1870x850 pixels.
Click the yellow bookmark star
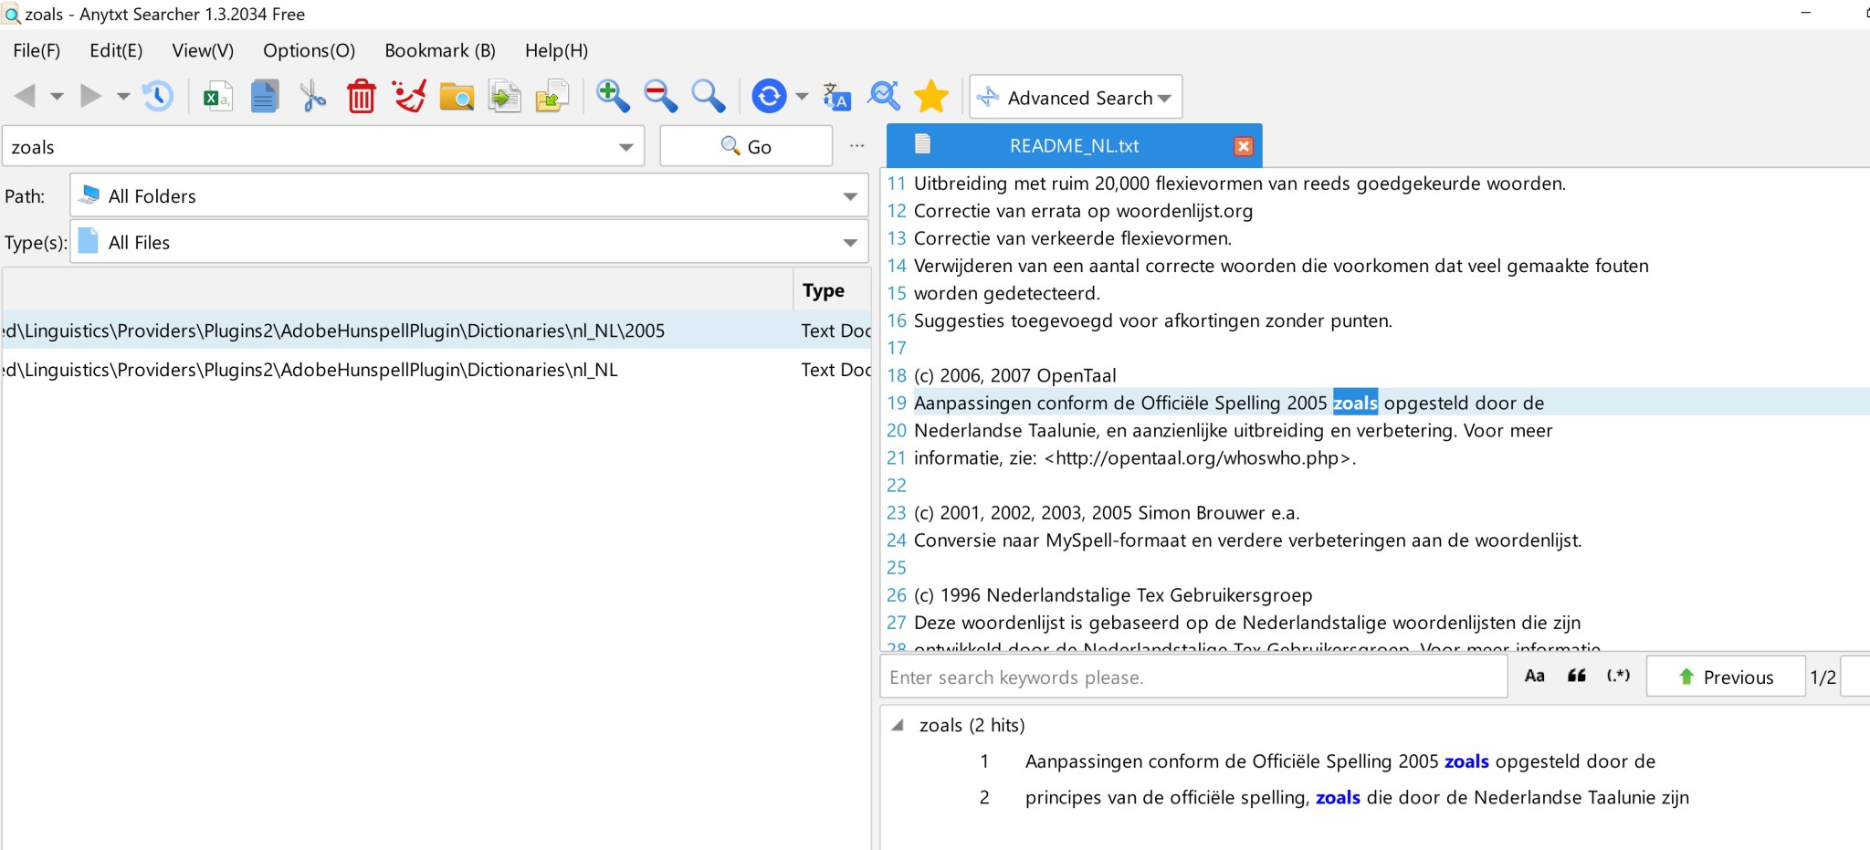(x=930, y=96)
